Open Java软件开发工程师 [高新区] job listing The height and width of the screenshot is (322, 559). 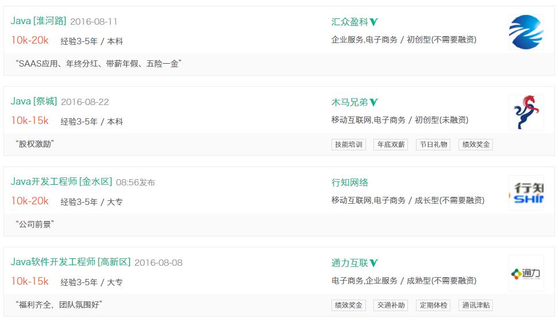click(71, 262)
